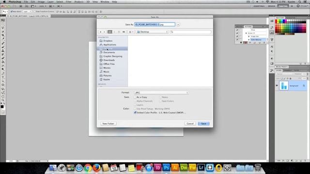This screenshot has width=310, height=174.
Task: Click the New Folder button
Action: point(108,124)
